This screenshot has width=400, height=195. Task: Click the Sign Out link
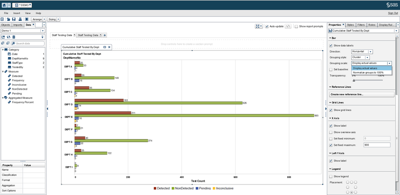coord(393,13)
